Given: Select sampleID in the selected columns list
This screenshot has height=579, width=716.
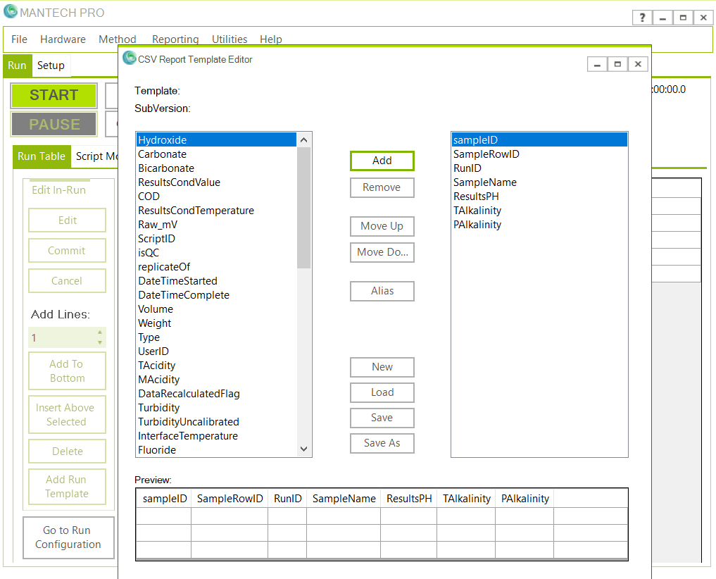Looking at the screenshot, I should [x=539, y=140].
